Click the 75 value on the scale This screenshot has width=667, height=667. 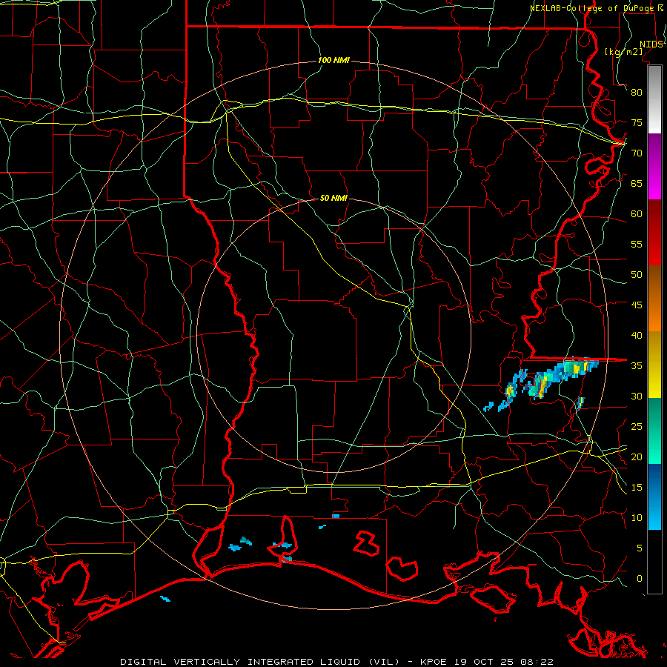(x=637, y=122)
